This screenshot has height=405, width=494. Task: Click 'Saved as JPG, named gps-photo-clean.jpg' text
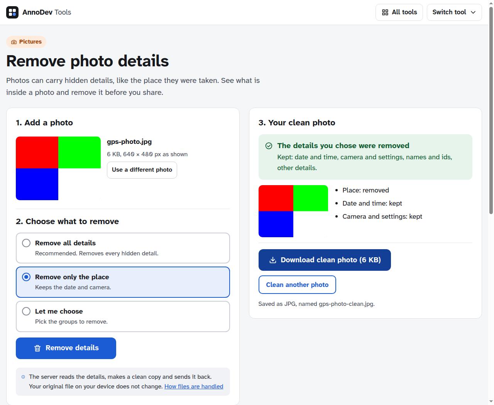coord(316,304)
